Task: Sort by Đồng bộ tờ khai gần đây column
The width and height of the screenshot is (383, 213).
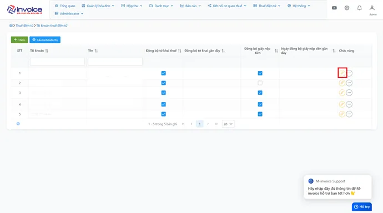Action: (223, 50)
